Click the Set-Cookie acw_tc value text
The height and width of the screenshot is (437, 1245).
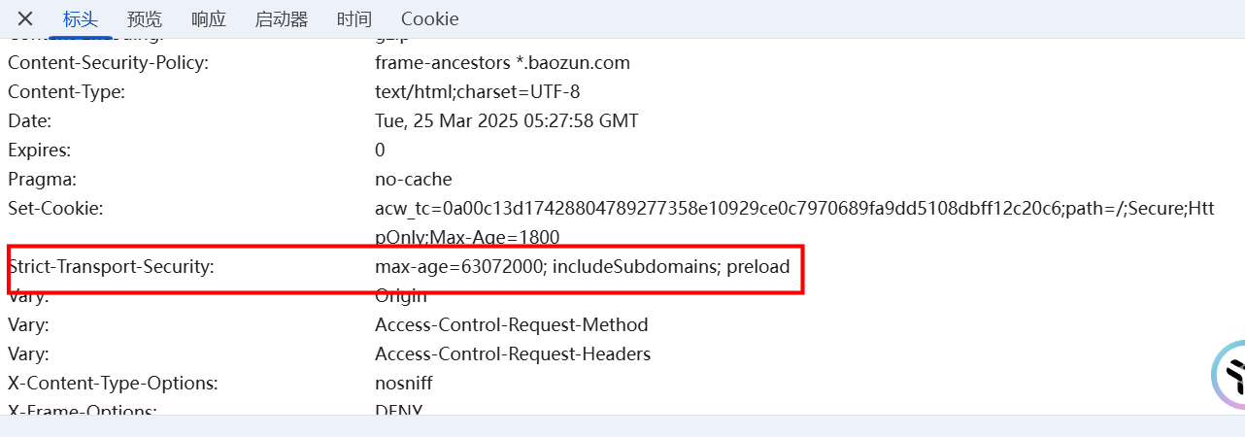pos(794,222)
